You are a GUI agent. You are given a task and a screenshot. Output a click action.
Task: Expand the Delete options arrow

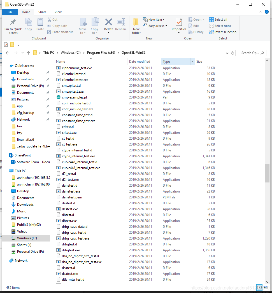(x=108, y=33)
